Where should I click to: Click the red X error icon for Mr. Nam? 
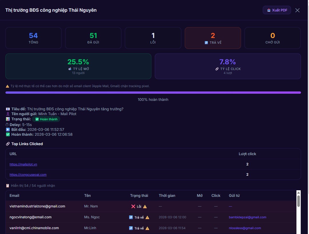click(x=133, y=207)
